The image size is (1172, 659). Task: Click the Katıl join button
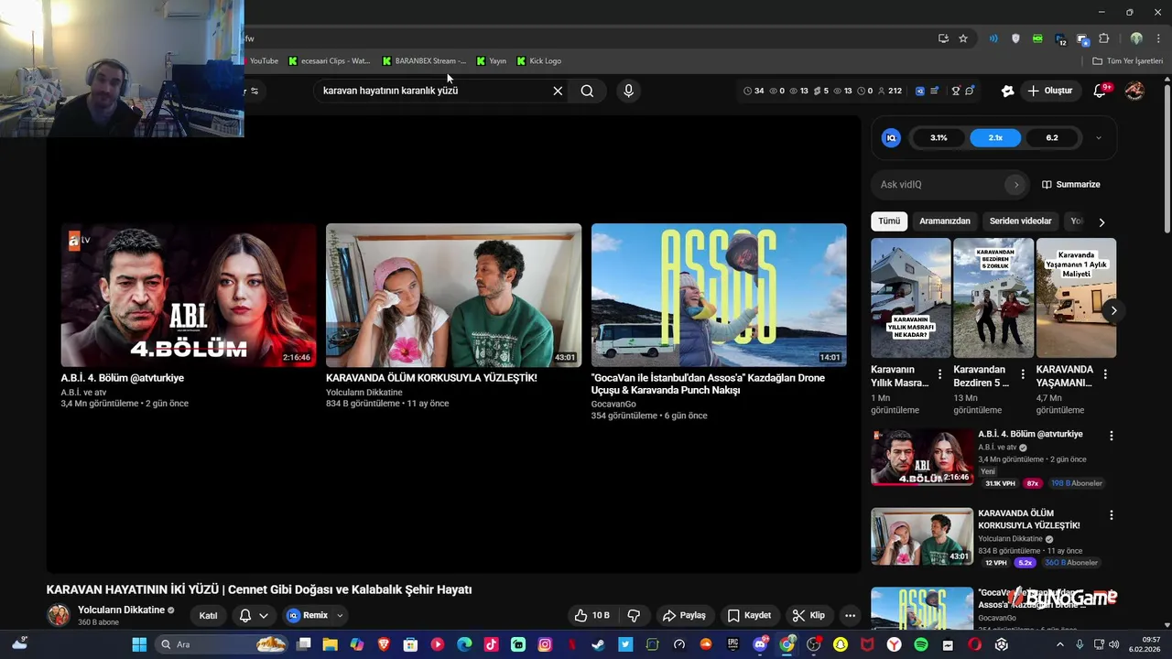(209, 615)
